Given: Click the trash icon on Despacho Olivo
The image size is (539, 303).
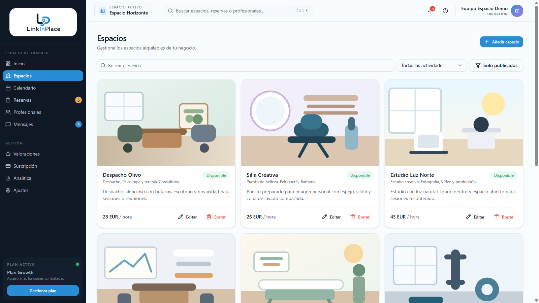Looking at the screenshot, I should click(209, 217).
